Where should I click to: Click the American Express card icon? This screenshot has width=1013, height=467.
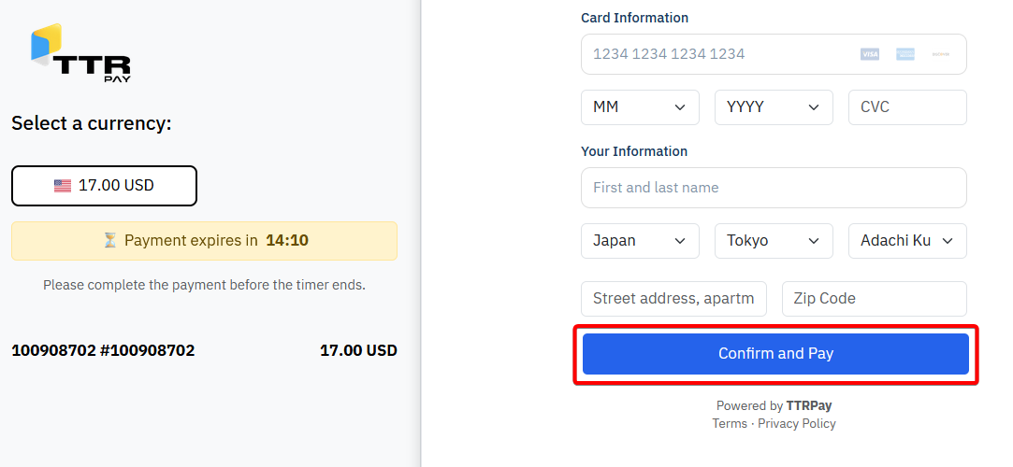(904, 54)
